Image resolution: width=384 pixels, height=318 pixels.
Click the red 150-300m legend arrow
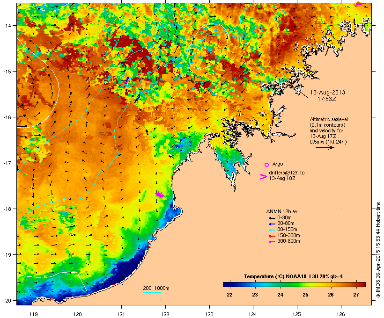pyautogui.click(x=272, y=236)
